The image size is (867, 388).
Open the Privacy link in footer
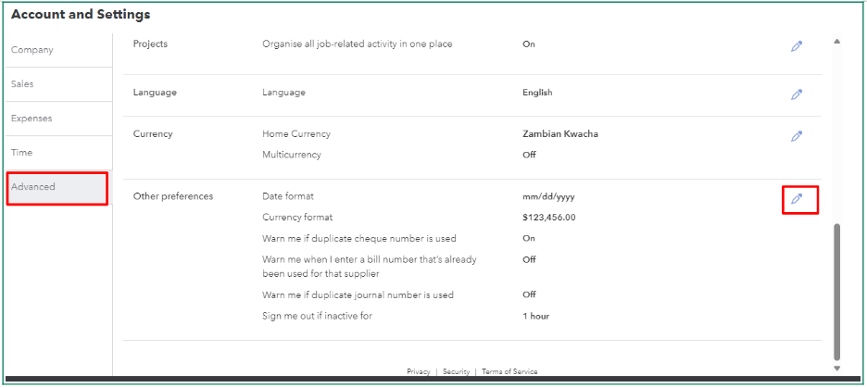click(419, 372)
